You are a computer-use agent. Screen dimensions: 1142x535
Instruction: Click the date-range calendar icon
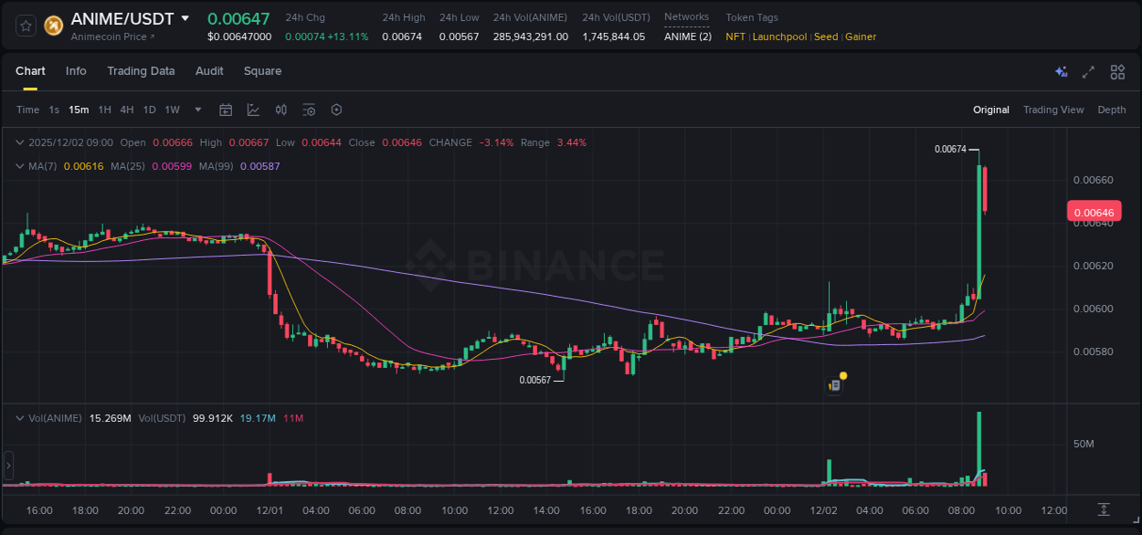(x=226, y=110)
